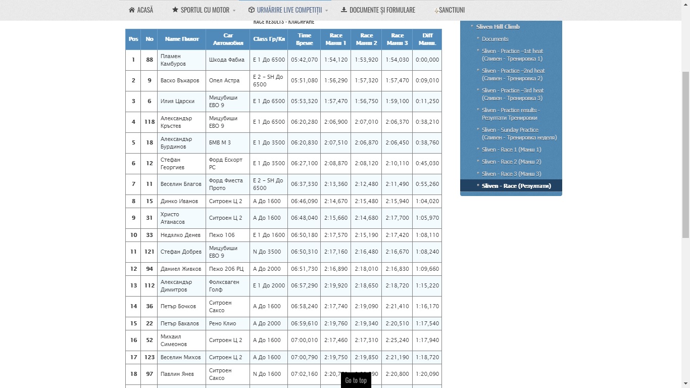The width and height of the screenshot is (690, 388).
Task: Click the download icon beside Documente și Formulare
Action: tap(344, 10)
